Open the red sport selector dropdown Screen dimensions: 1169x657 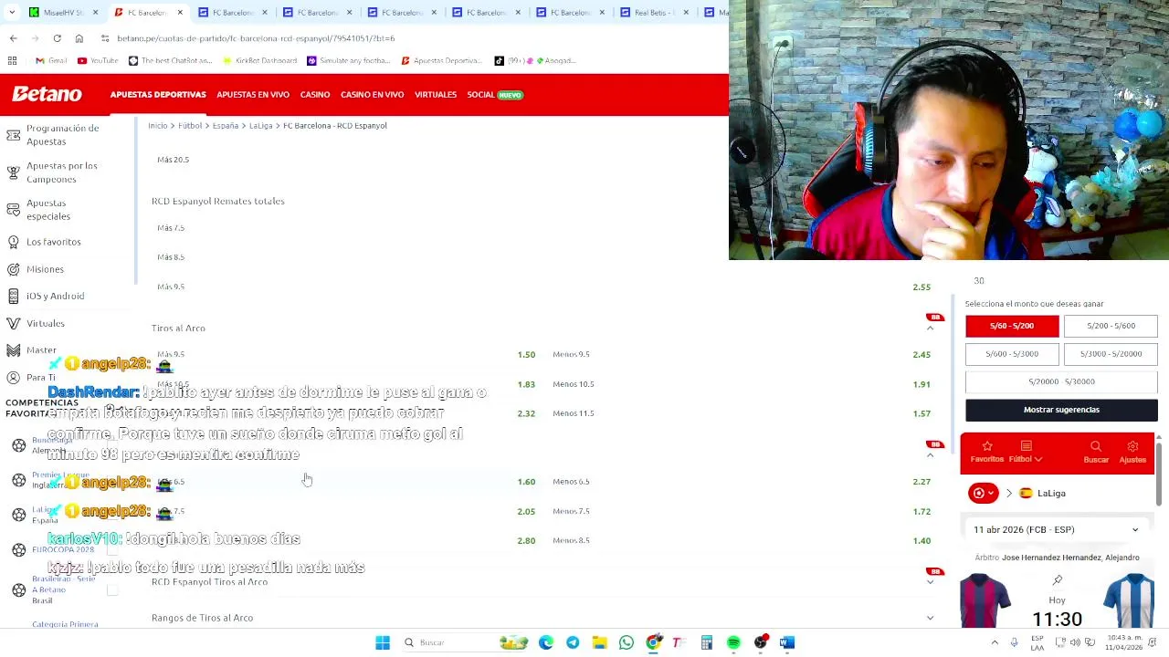point(984,494)
